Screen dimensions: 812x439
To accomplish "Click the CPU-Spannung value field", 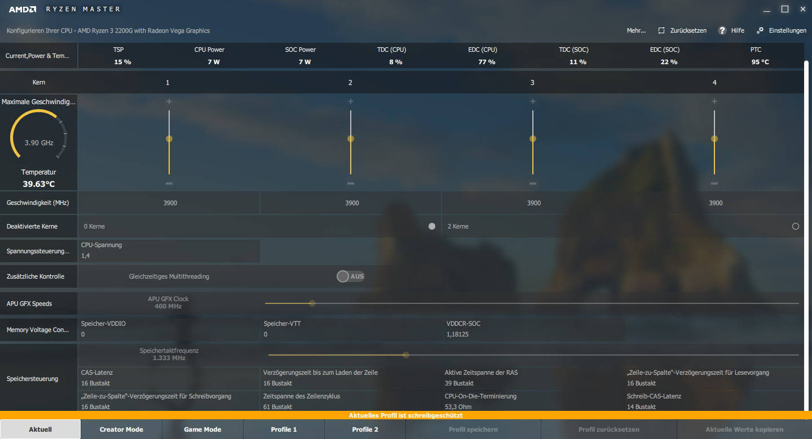I will click(169, 251).
